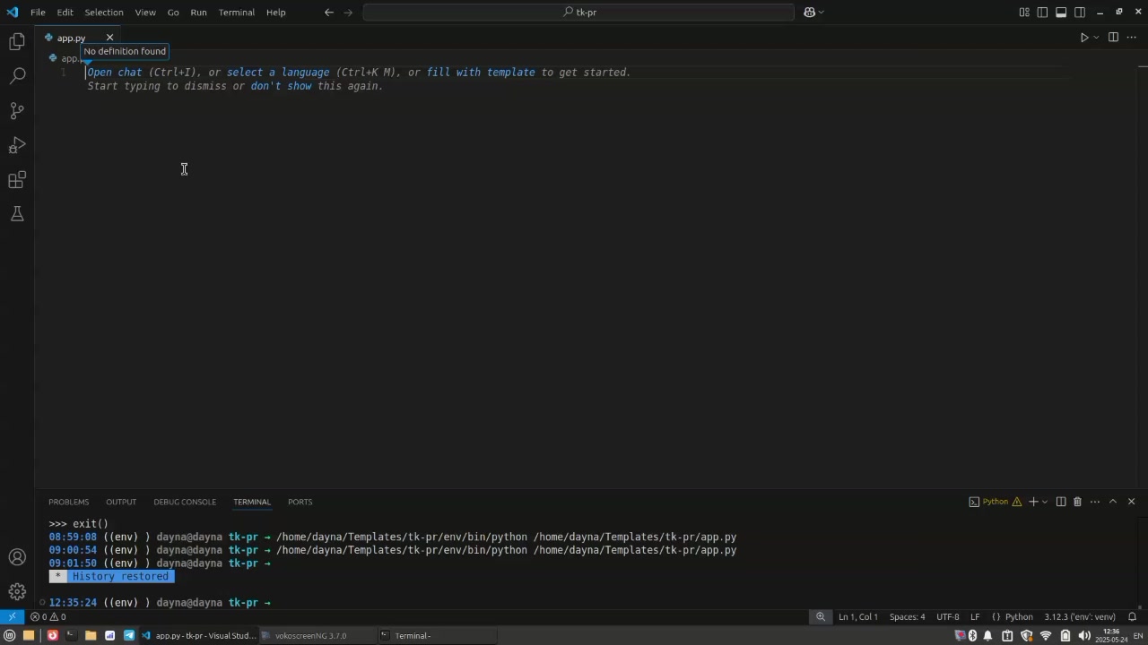Expand the Copilot dropdown chevron
This screenshot has height=645, width=1148.
pos(821,13)
